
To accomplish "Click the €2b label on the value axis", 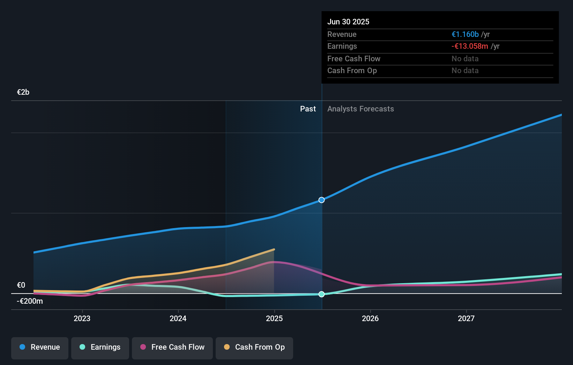I will [23, 92].
